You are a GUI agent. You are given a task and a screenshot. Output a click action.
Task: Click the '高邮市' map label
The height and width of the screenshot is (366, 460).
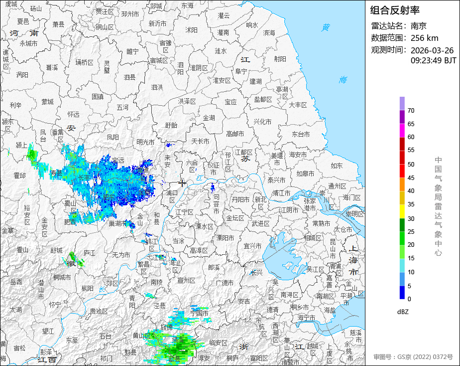click(235, 134)
